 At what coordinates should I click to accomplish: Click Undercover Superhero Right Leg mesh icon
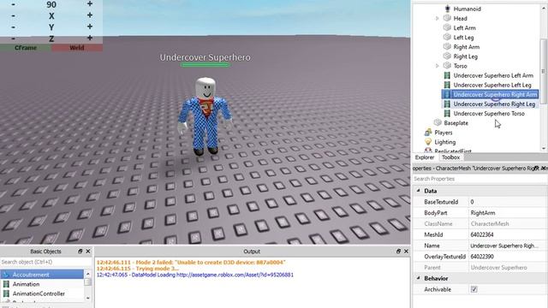point(447,104)
